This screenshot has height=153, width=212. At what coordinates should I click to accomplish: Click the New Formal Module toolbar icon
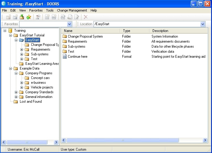click(47, 17)
